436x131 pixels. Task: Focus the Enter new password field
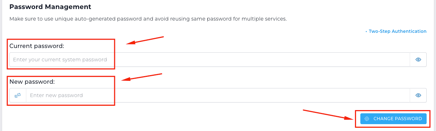(218, 95)
